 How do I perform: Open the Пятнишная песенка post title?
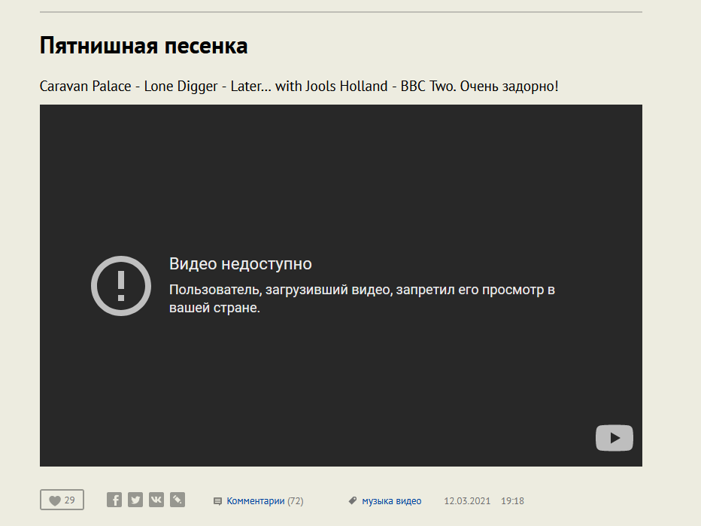tap(143, 46)
